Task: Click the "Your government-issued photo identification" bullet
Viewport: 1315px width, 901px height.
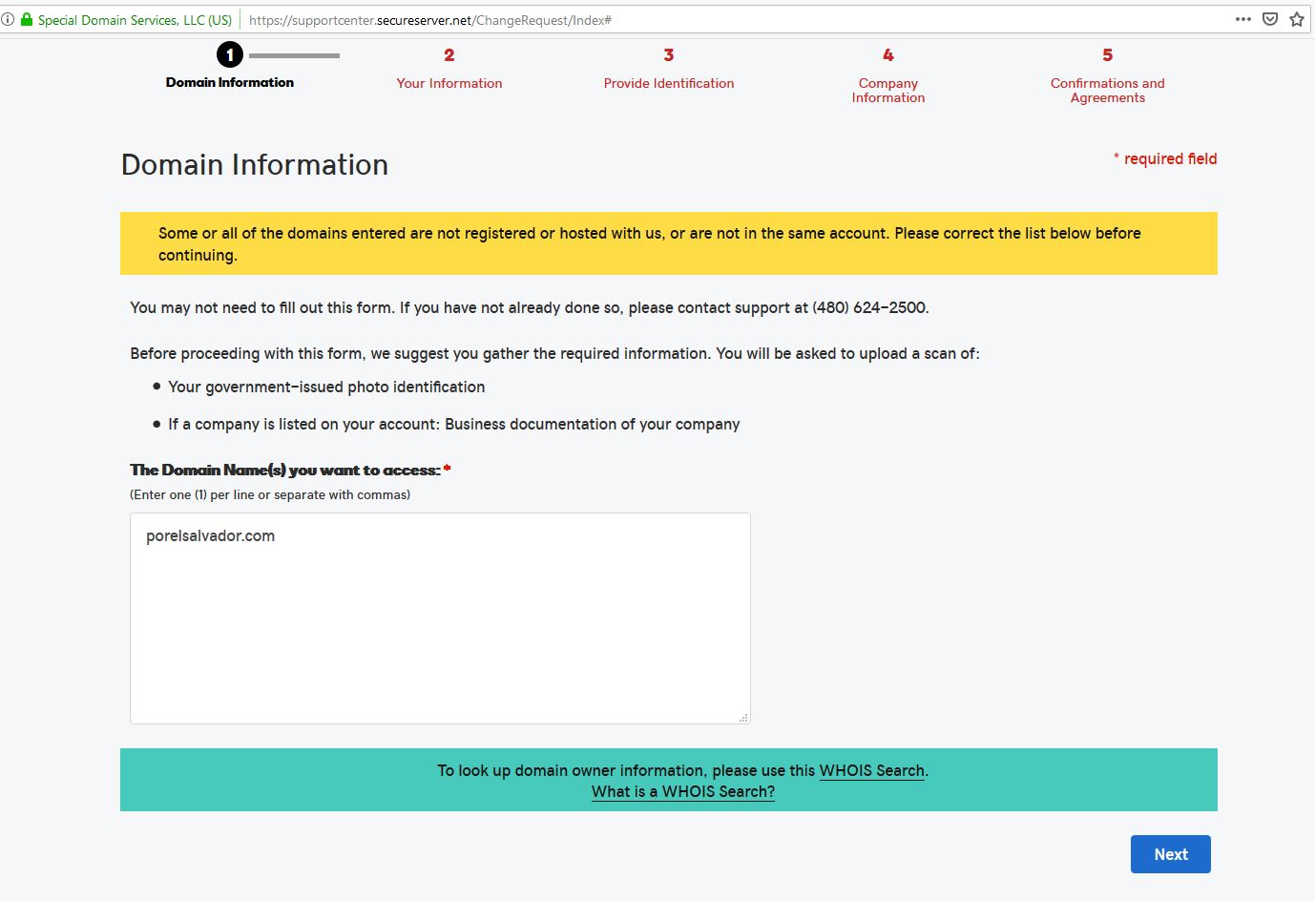Action: 326,387
